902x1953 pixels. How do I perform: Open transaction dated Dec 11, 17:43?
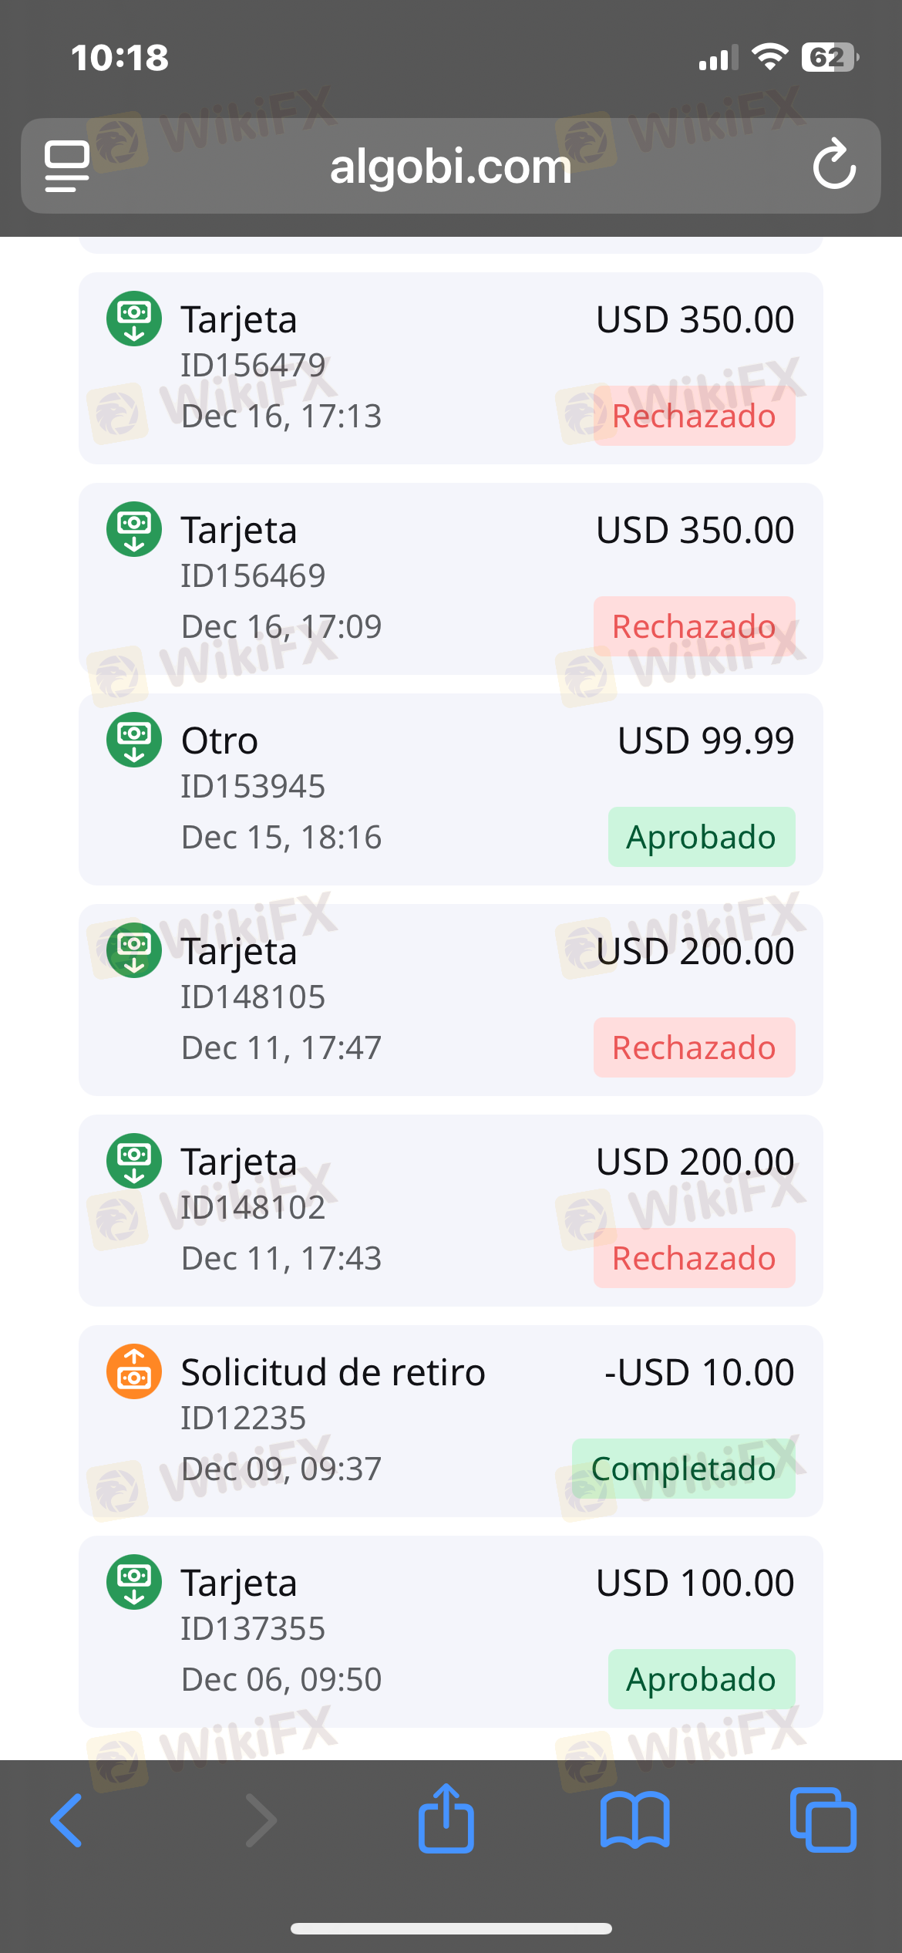450,1210
